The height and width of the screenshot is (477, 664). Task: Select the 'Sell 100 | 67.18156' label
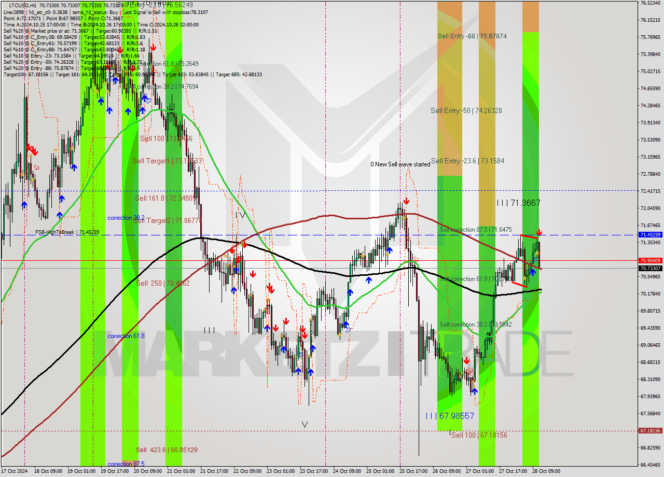(479, 435)
